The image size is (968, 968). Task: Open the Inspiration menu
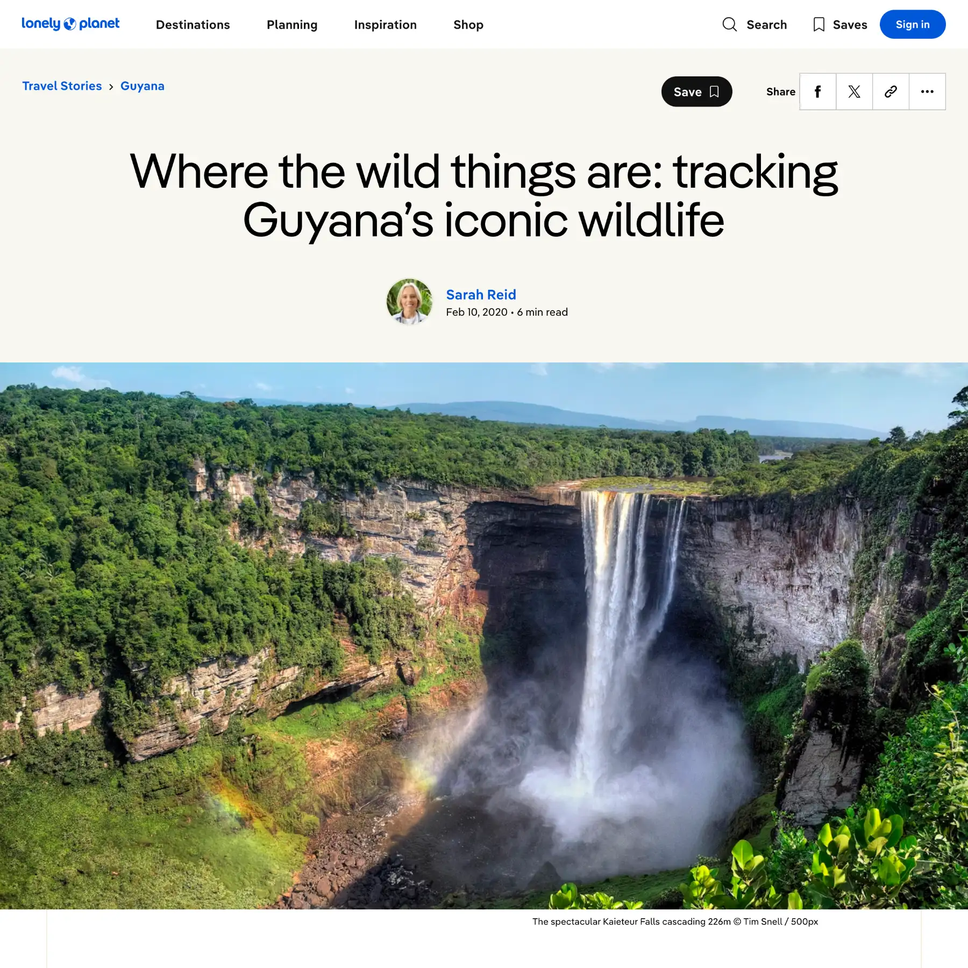coord(385,25)
